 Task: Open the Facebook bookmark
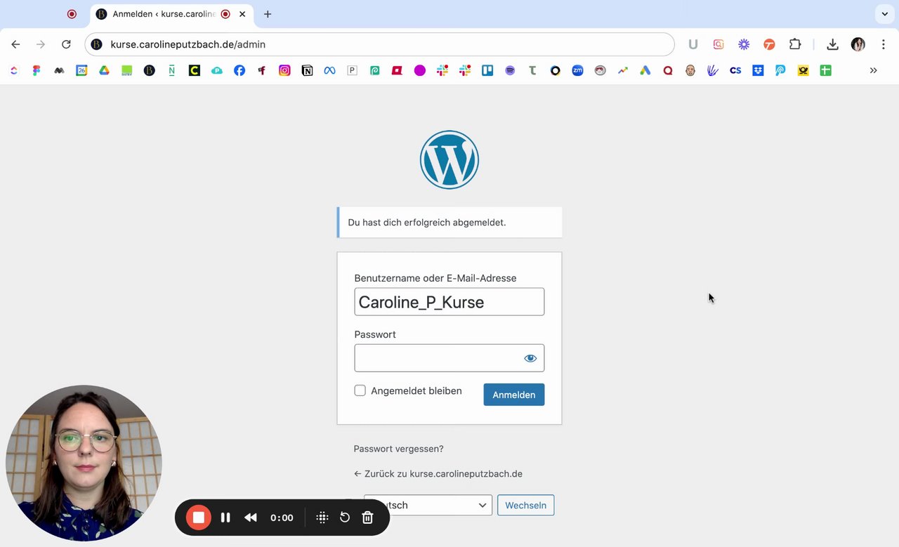pos(239,70)
